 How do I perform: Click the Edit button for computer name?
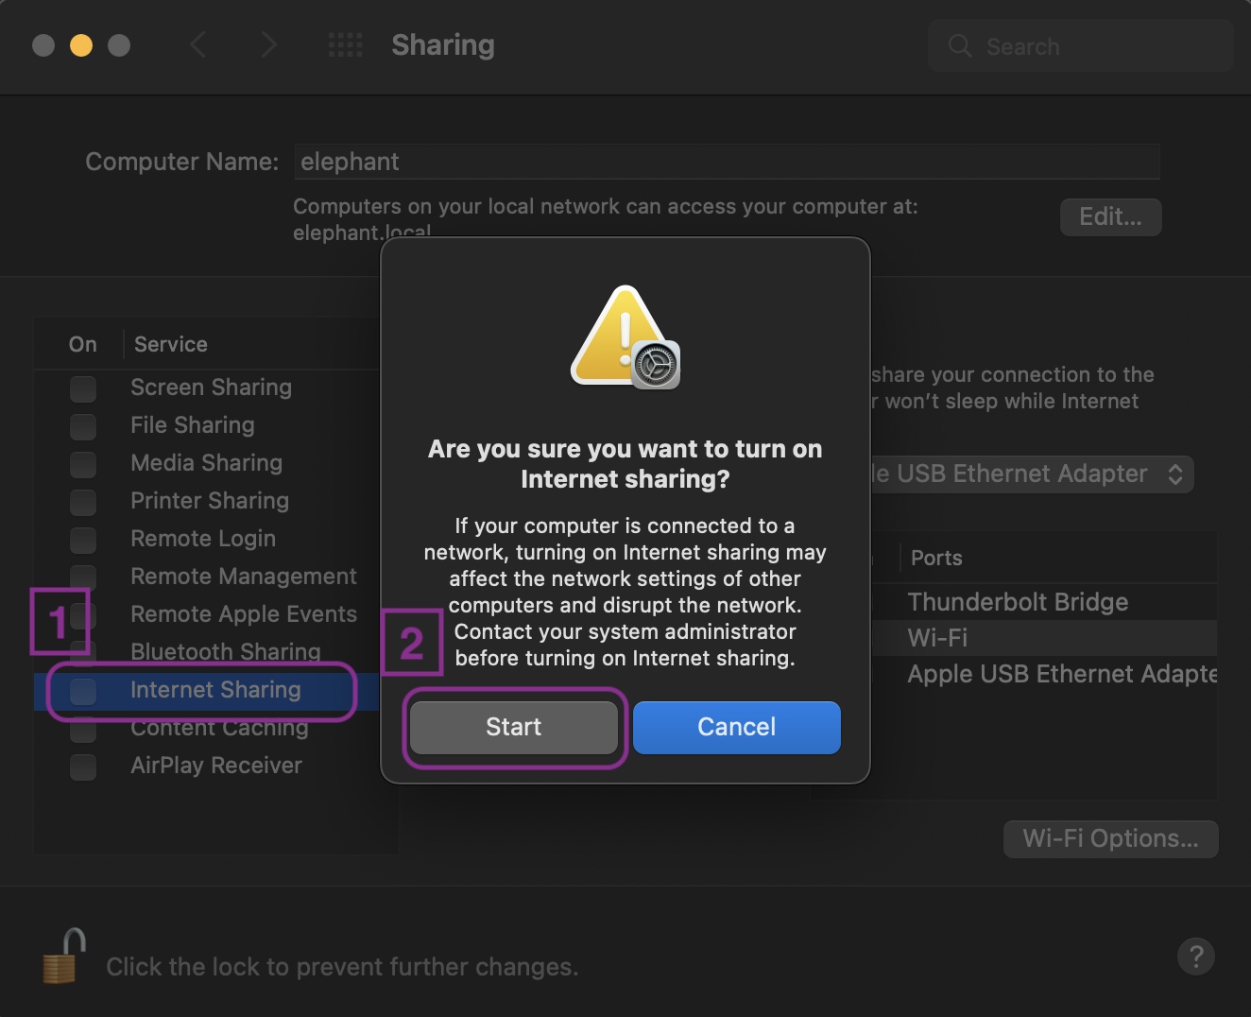(1110, 216)
